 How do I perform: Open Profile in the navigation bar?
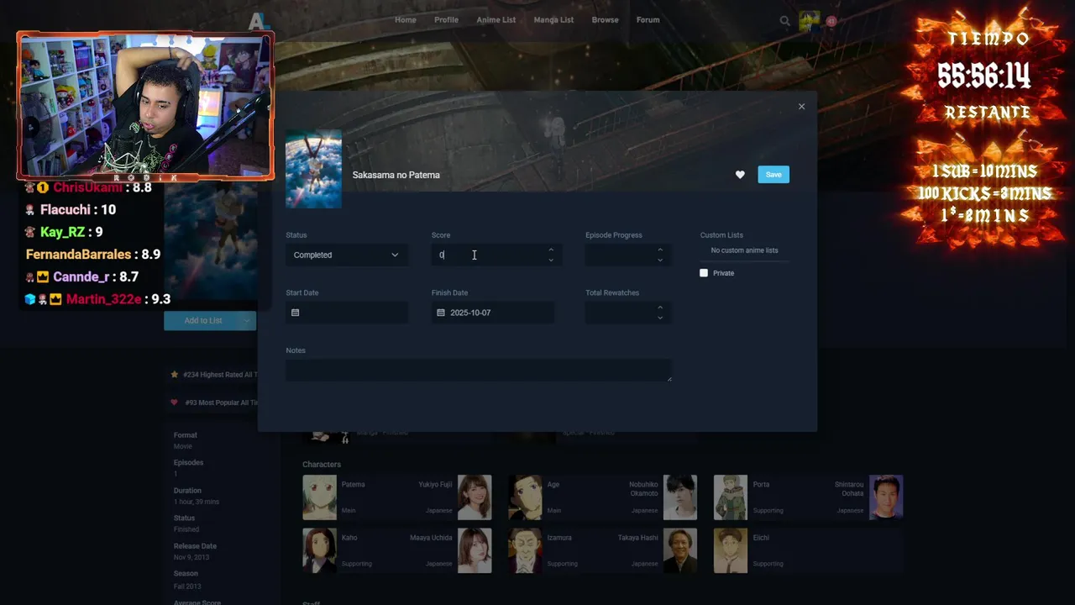click(x=446, y=20)
